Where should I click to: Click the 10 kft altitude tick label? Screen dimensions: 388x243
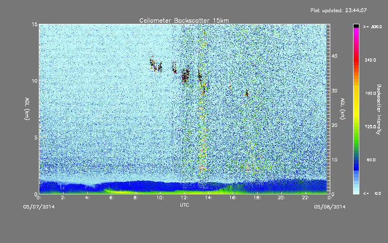pos(334,160)
